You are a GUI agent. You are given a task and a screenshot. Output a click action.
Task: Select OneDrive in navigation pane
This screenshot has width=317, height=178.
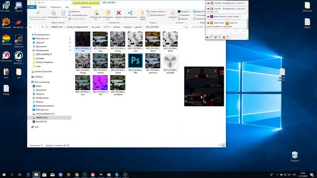point(37,77)
